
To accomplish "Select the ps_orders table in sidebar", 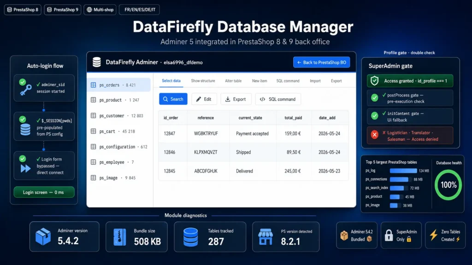I will click(x=119, y=85).
